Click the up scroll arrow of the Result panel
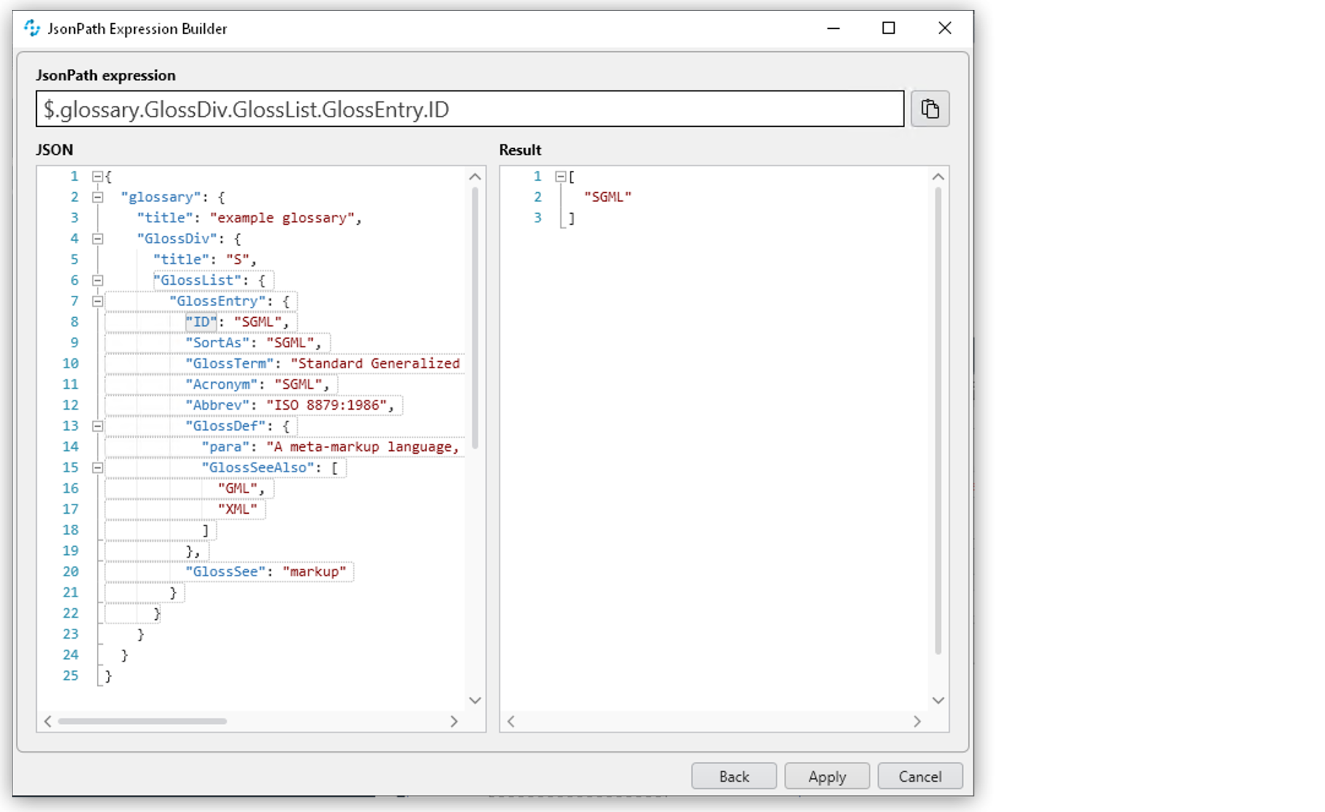Viewport: 1325px width, 812px height. [938, 176]
